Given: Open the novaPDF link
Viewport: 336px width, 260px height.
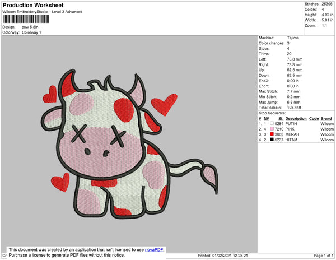Looking at the screenshot, I should coord(154,250).
